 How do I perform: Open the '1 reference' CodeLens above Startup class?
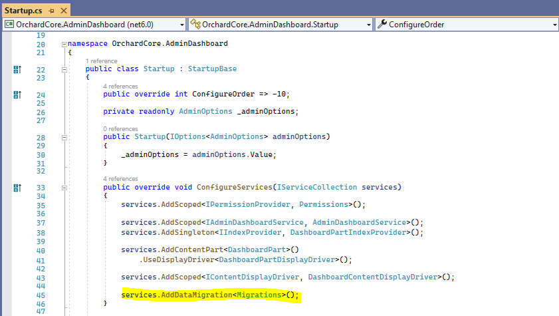click(101, 61)
